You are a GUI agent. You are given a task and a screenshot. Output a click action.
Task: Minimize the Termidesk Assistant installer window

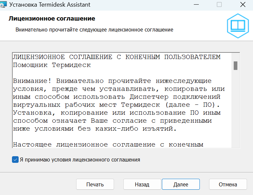(195, 5)
